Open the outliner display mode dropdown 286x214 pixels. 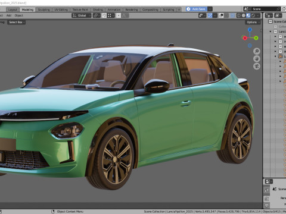pyautogui.click(x=278, y=15)
